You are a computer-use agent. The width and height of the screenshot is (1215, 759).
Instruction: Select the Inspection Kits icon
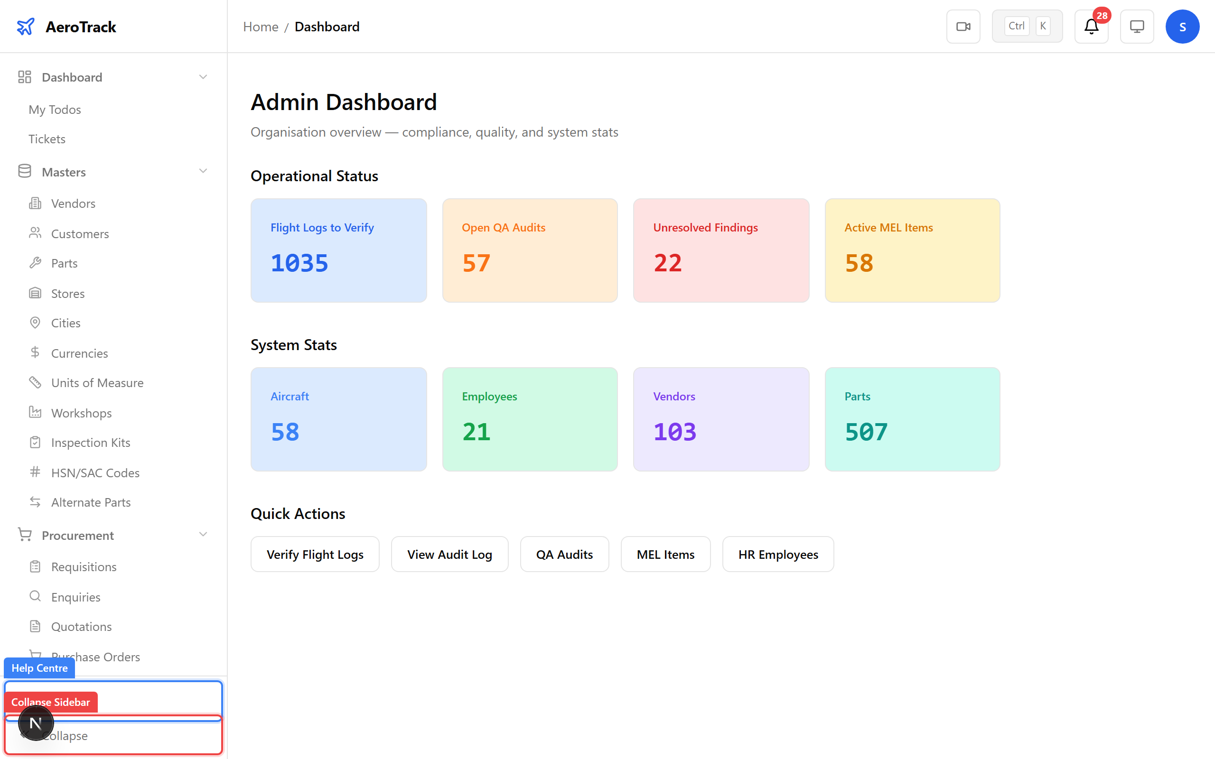pyautogui.click(x=35, y=442)
